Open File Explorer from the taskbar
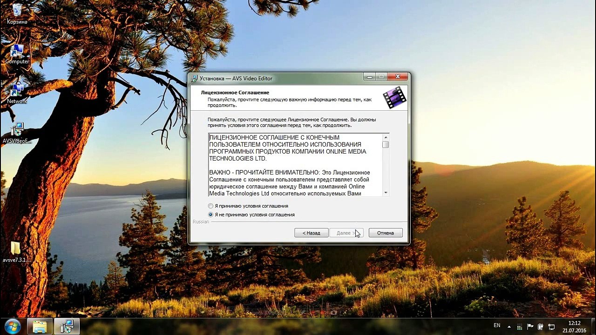 coord(40,326)
